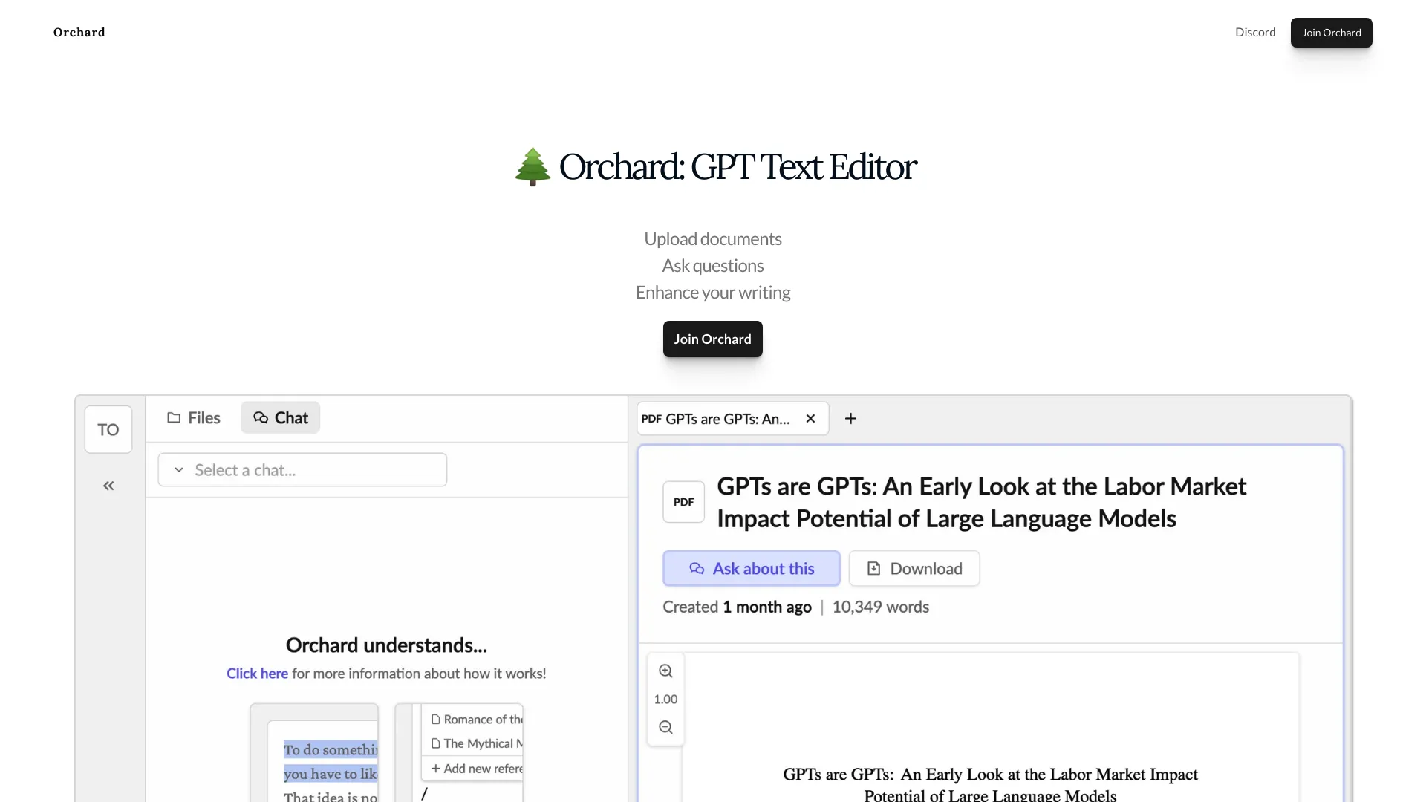Click the 1.00 zoom level value

click(x=665, y=699)
